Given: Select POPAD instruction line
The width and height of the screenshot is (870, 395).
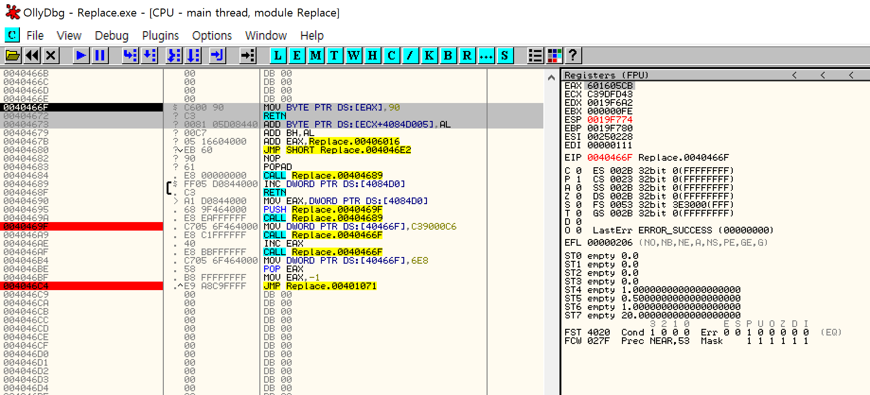Looking at the screenshot, I should pyautogui.click(x=278, y=167).
